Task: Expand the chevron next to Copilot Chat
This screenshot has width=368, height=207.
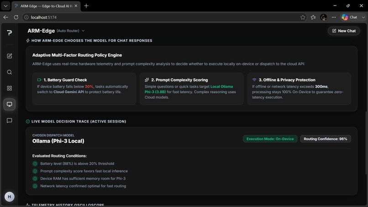Action: 363,17
